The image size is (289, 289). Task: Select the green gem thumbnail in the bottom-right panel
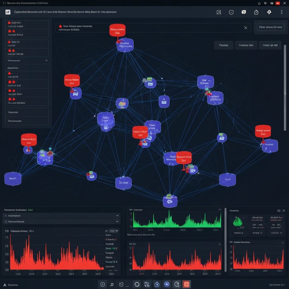238,222
